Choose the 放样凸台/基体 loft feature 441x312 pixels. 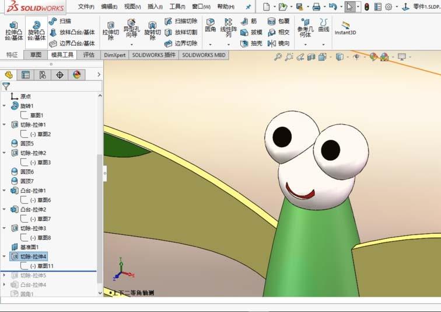72,32
